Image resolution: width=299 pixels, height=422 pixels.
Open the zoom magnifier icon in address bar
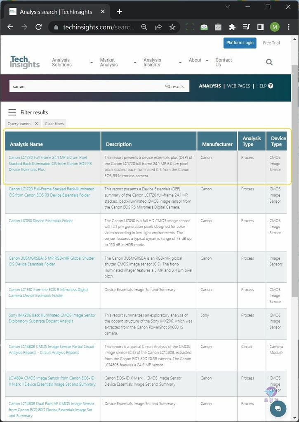(x=144, y=27)
